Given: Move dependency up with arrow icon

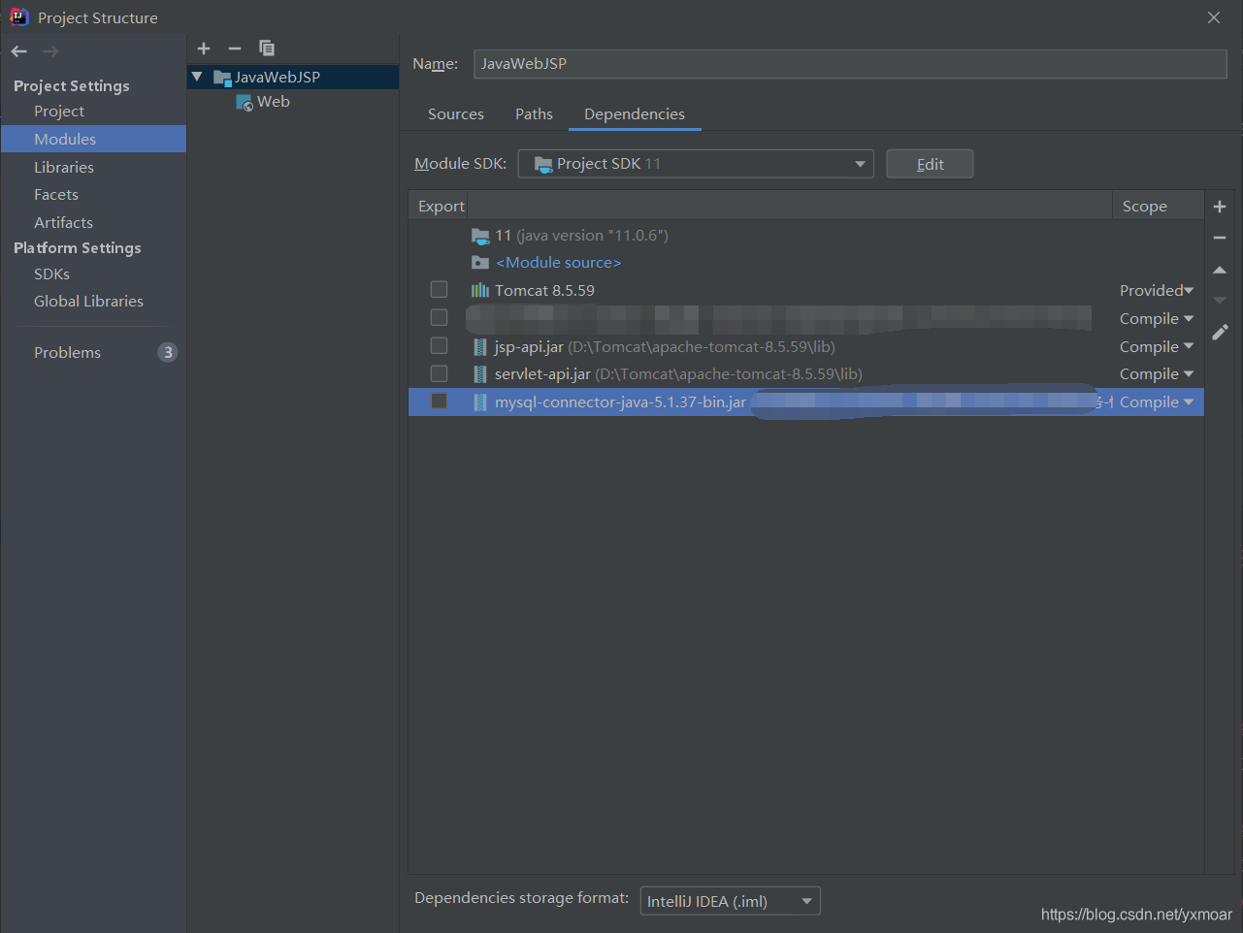Looking at the screenshot, I should tap(1220, 270).
